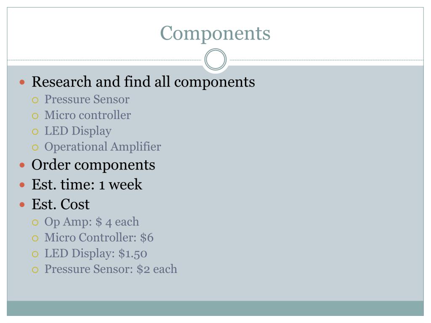Click the Pressure Sensor: $2 each line
Image resolution: width=431 pixels, height=323 pixels.
[x=111, y=269]
